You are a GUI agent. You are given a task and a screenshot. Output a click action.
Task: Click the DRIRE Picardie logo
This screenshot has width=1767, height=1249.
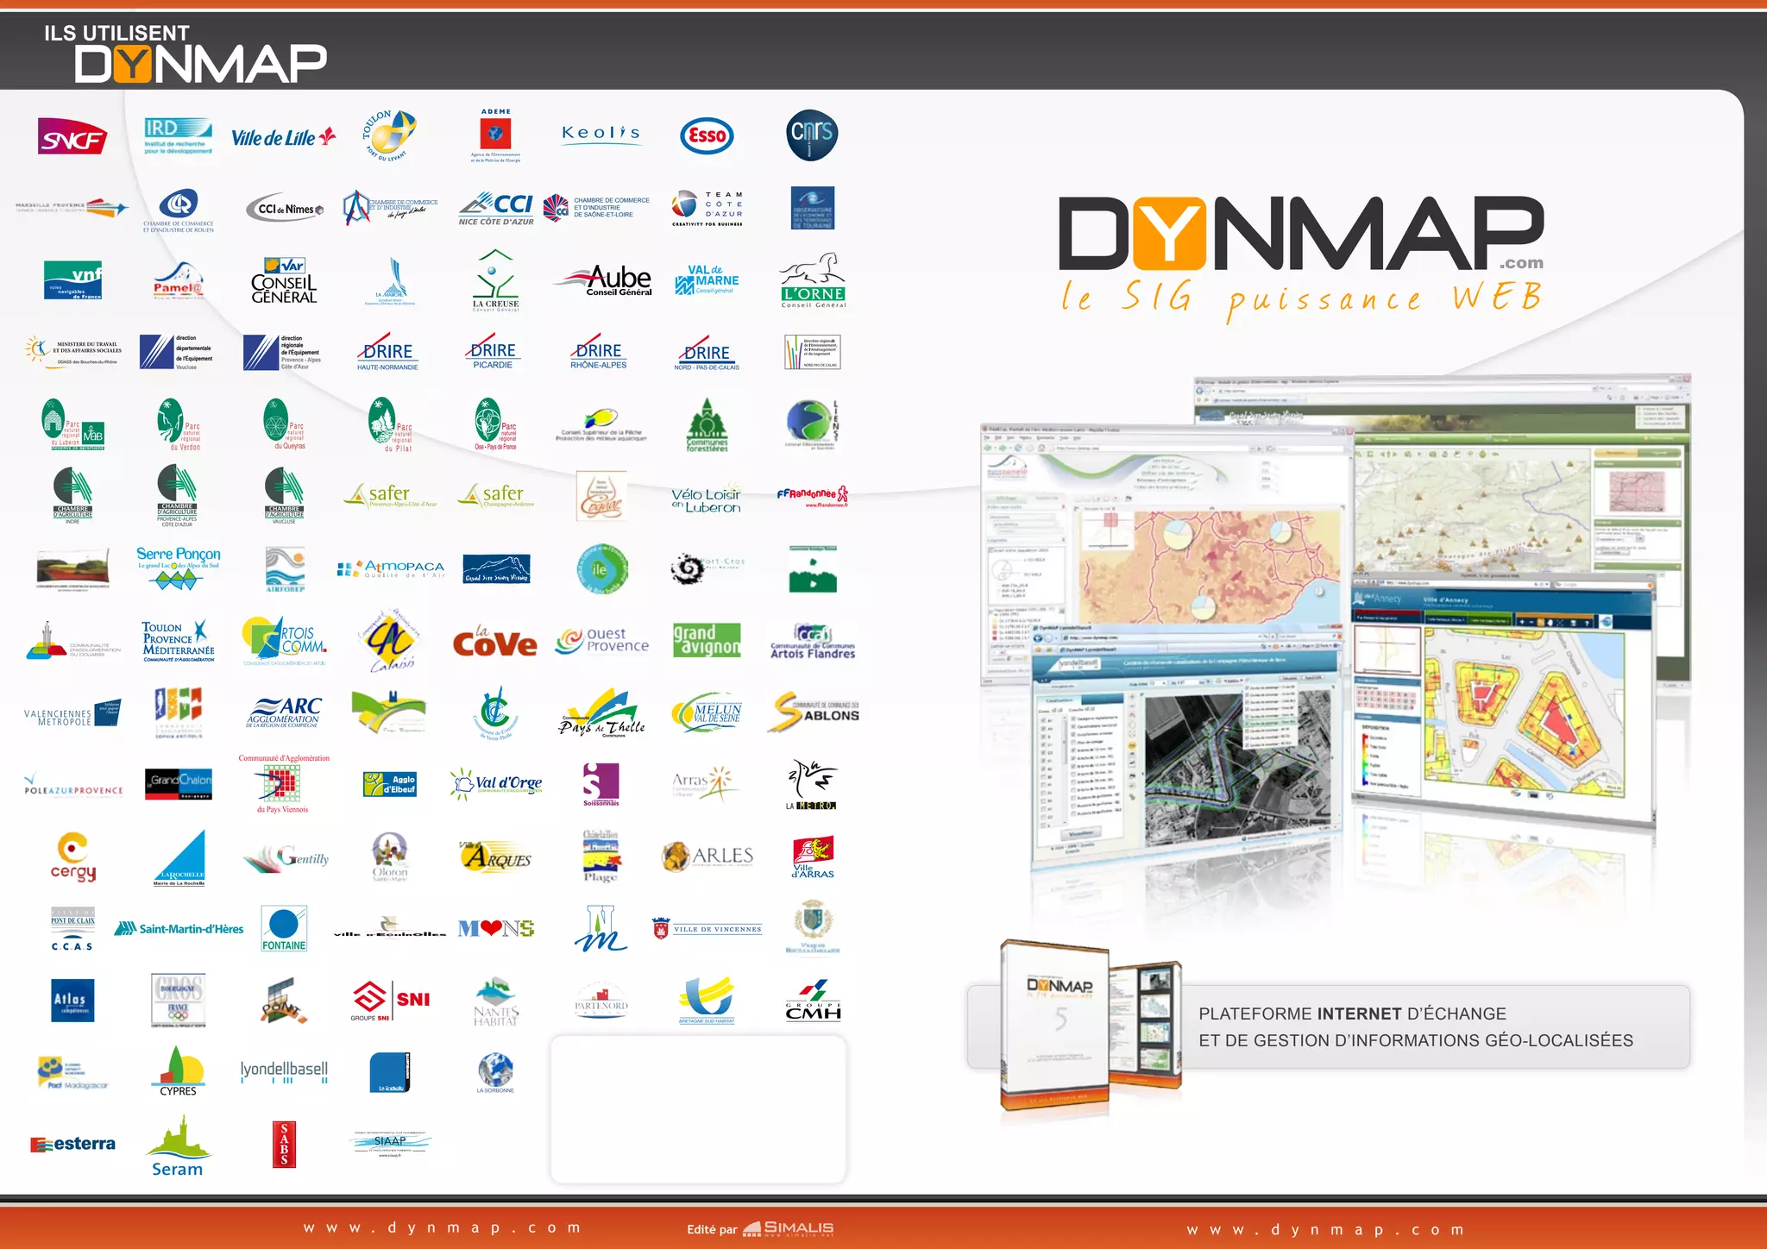[494, 352]
